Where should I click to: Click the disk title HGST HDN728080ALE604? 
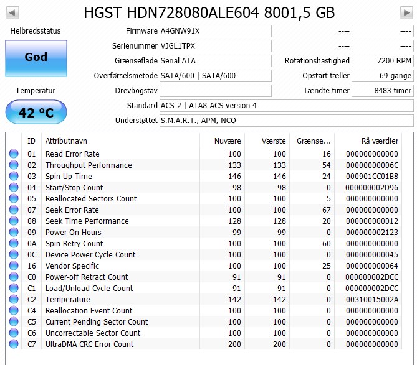[x=171, y=12]
